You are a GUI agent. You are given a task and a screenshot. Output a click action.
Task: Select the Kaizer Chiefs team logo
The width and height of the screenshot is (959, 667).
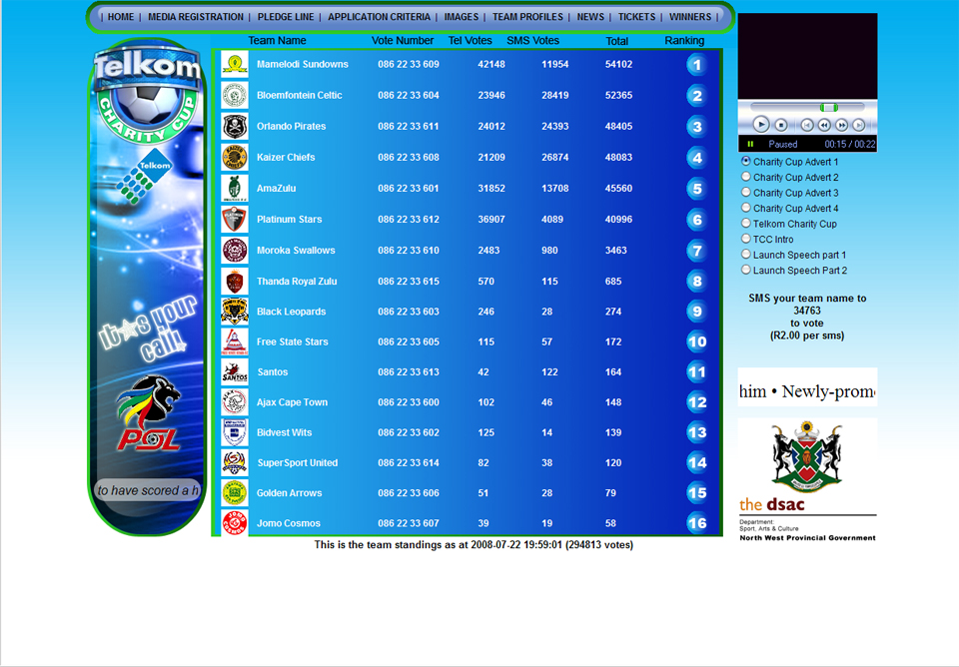pyautogui.click(x=234, y=157)
